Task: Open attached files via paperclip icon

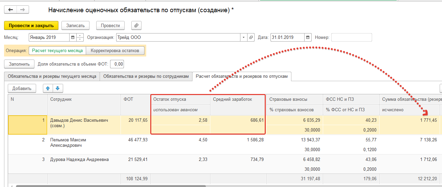Action: [x=136, y=25]
